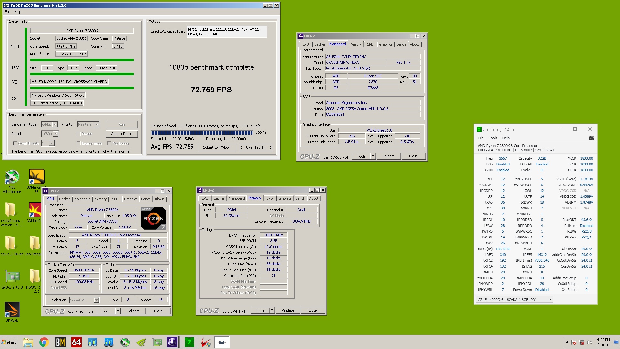The width and height of the screenshot is (620, 349).
Task: Open Windows Explorer from the taskbar
Action: pyautogui.click(x=28, y=342)
